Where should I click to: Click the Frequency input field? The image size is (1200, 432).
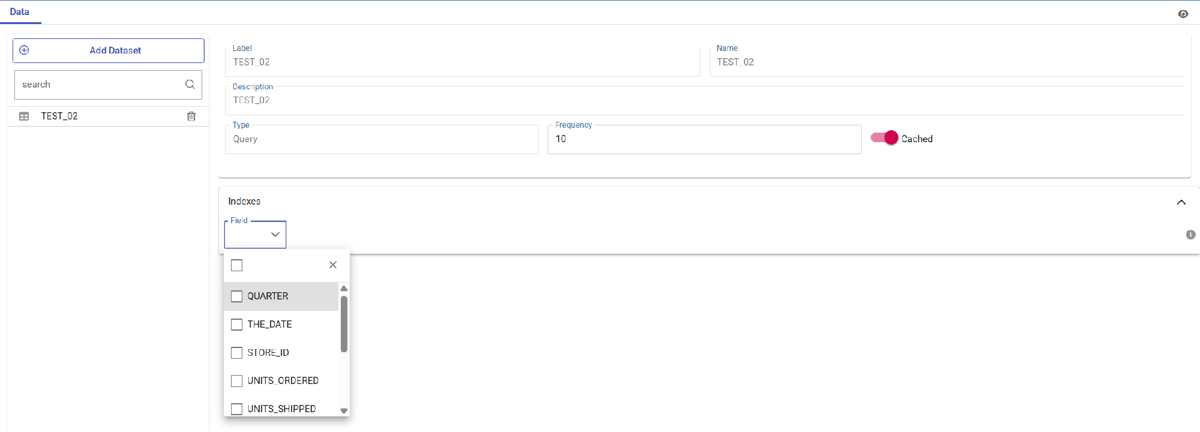[x=704, y=139]
